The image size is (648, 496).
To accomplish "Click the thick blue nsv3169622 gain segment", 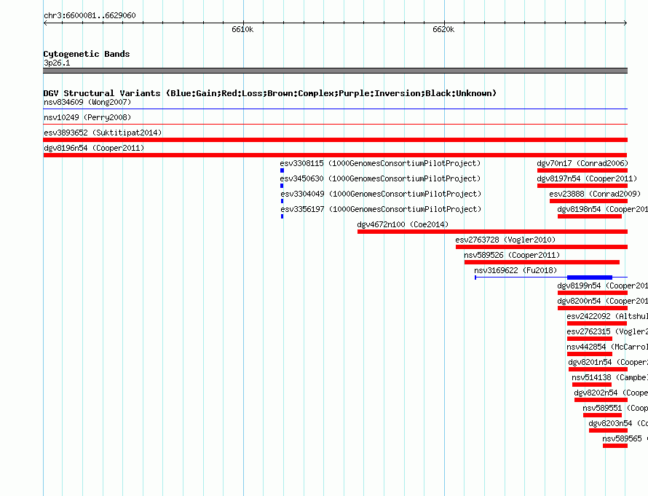I will [590, 277].
